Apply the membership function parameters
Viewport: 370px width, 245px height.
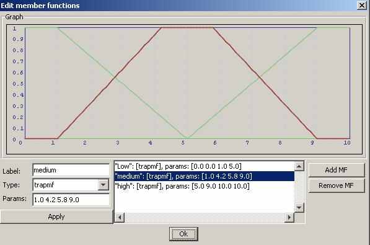click(x=56, y=216)
